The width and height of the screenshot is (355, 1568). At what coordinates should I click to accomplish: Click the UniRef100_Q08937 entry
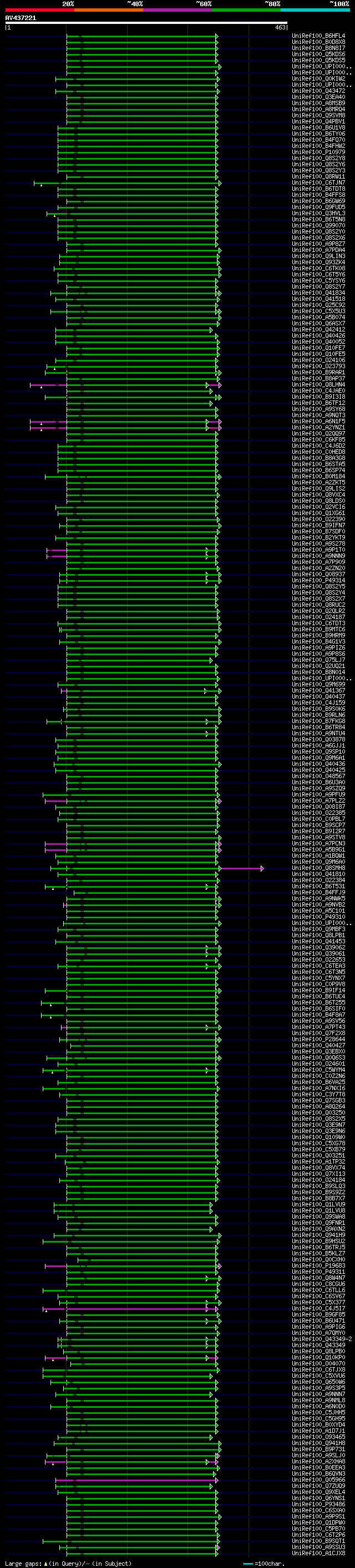[318, 574]
